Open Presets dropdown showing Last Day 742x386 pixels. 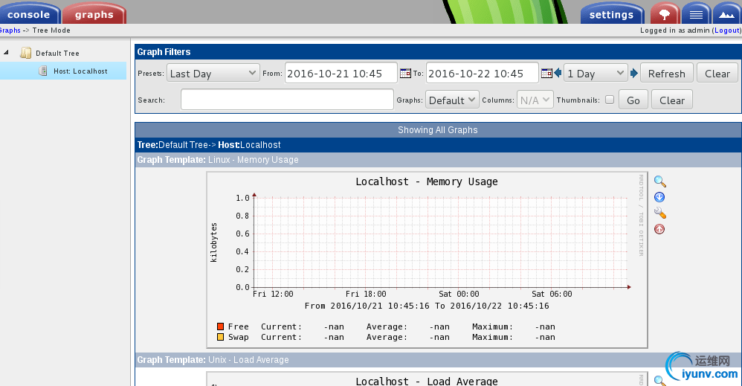[x=213, y=74]
